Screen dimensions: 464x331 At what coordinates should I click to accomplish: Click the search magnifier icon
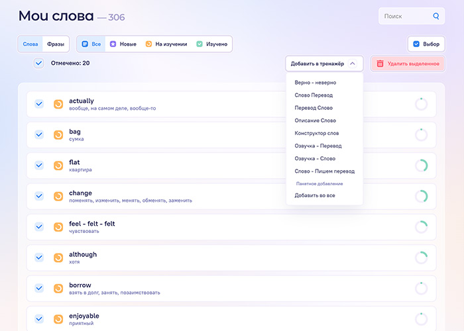pyautogui.click(x=436, y=16)
